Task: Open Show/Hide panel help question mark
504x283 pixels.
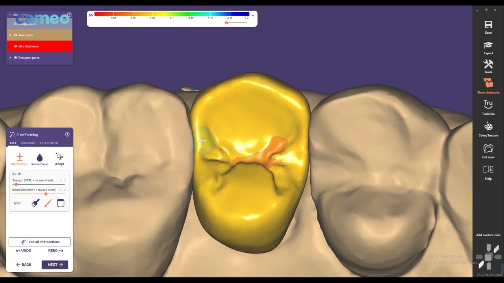Action: tap(69, 15)
